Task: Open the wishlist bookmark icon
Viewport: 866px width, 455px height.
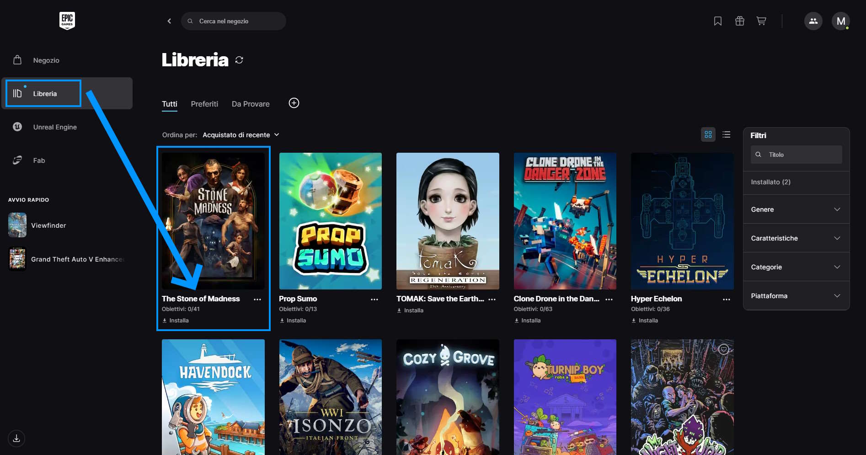Action: [717, 21]
